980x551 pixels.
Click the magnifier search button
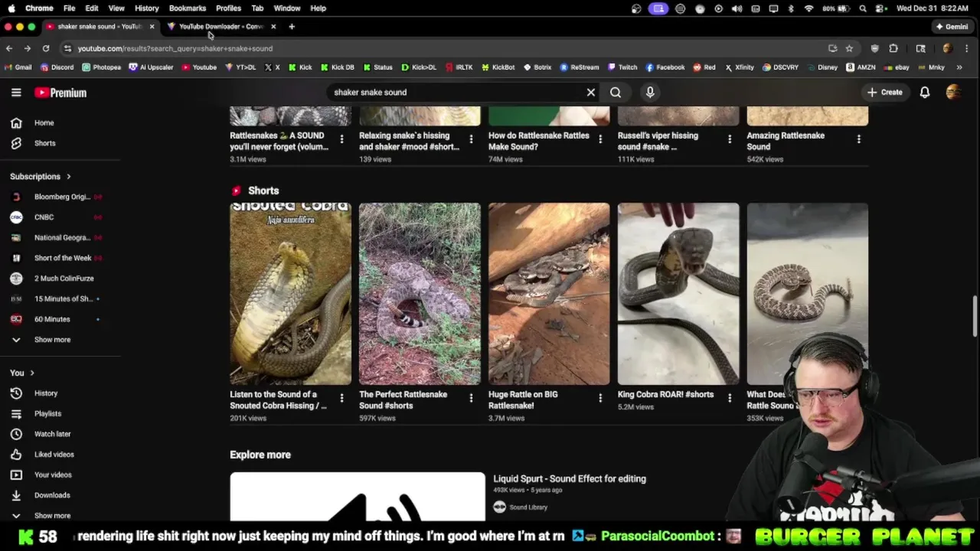[x=616, y=93]
